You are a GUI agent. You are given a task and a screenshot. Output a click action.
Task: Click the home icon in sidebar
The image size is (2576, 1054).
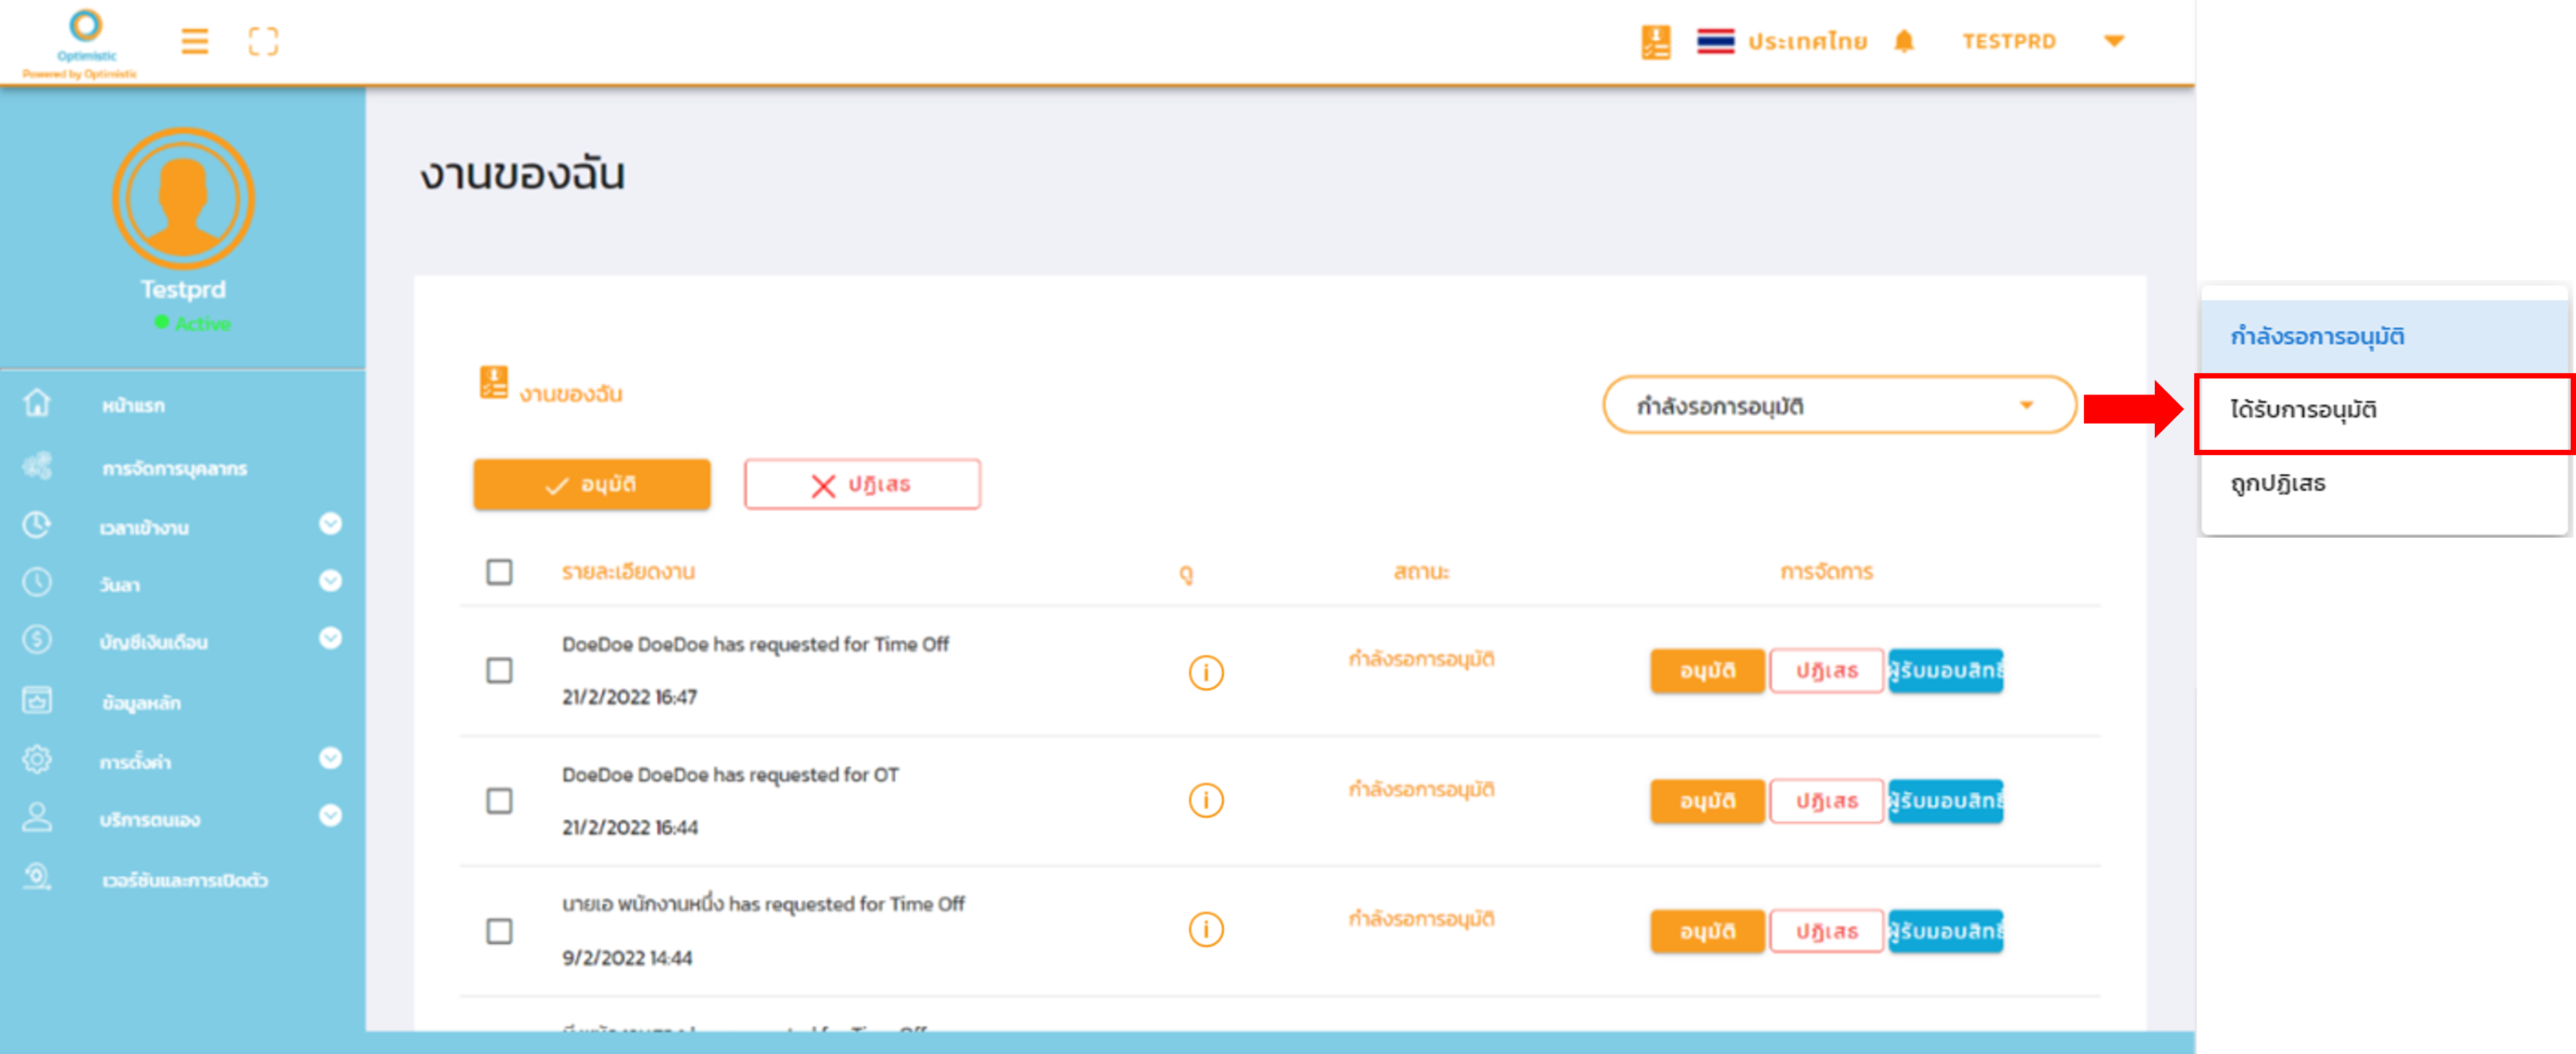pyautogui.click(x=37, y=403)
